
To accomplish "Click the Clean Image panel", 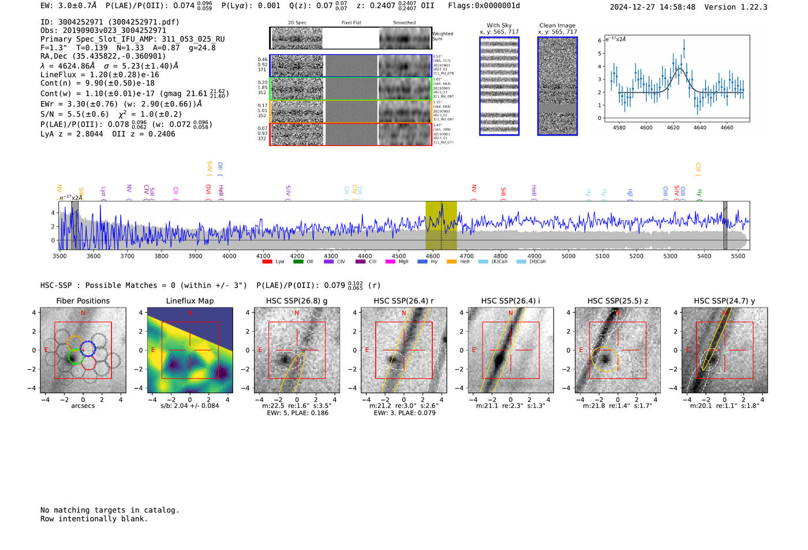I will tap(558, 86).
